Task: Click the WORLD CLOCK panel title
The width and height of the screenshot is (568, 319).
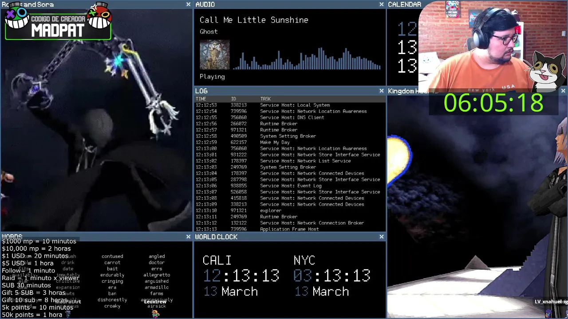Action: [x=216, y=237]
